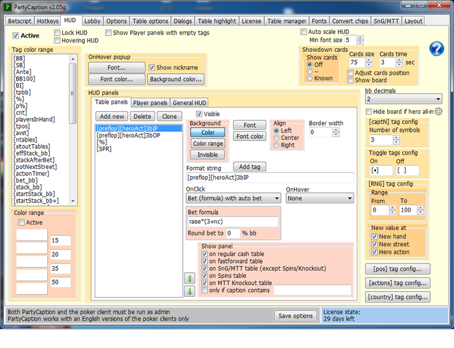This screenshot has height=348, width=454.
Task: Click first color range swatch box beside 15
Action: point(32,235)
